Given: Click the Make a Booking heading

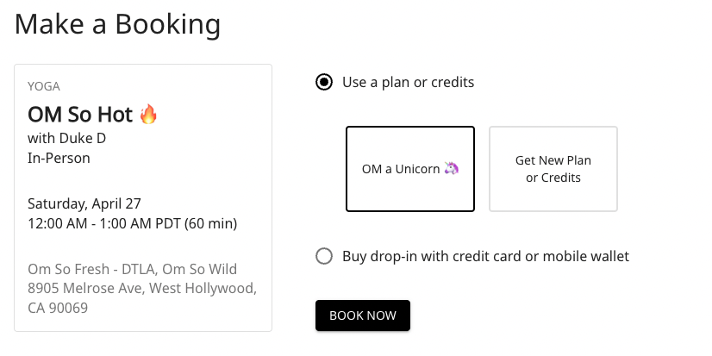Looking at the screenshot, I should 117,24.
